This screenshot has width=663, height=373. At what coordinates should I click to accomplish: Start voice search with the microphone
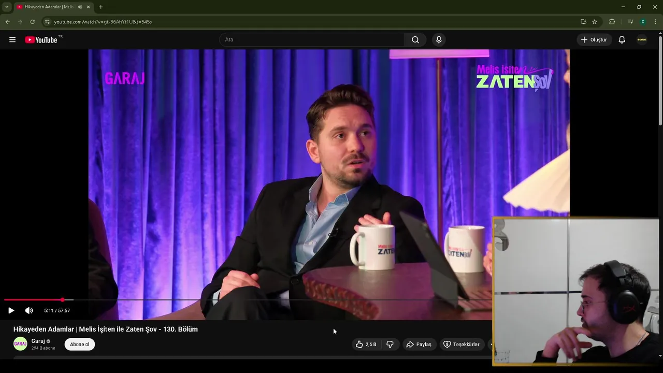(x=439, y=40)
